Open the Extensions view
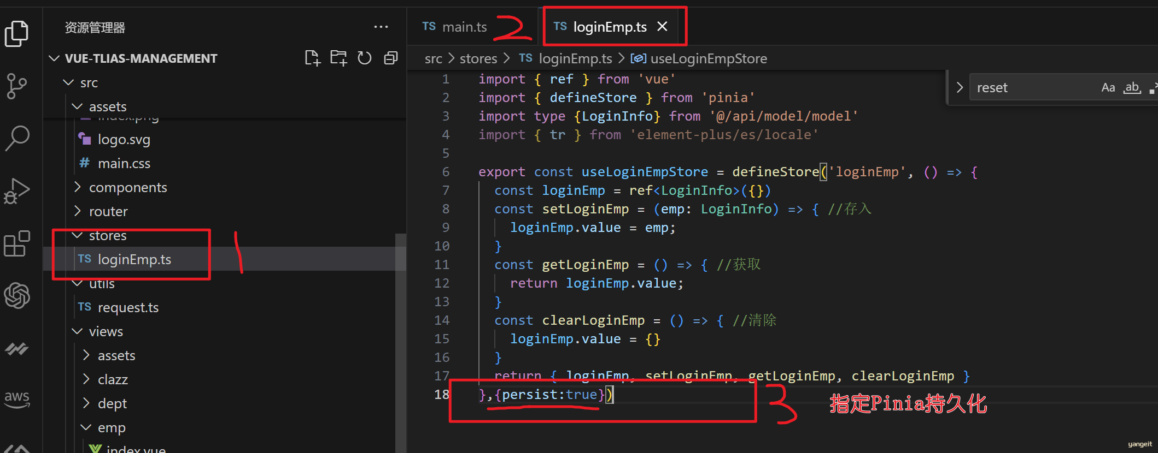1158x453 pixels. coord(16,243)
